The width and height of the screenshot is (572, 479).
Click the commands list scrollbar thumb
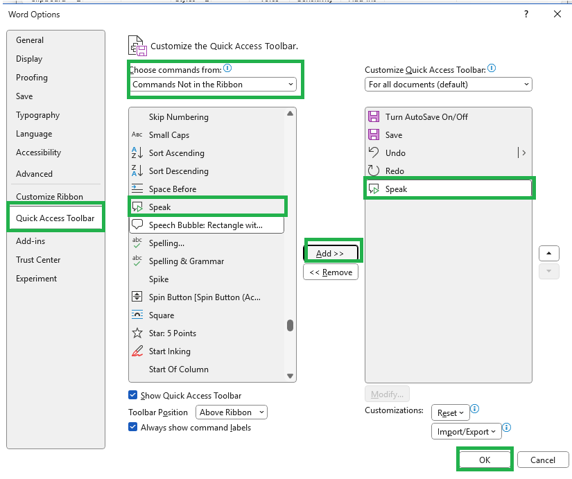click(290, 325)
